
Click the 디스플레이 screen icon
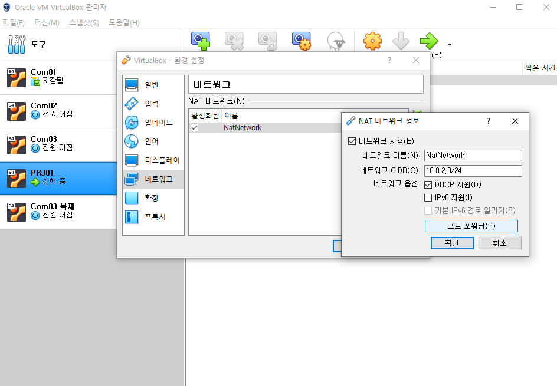pyautogui.click(x=132, y=160)
